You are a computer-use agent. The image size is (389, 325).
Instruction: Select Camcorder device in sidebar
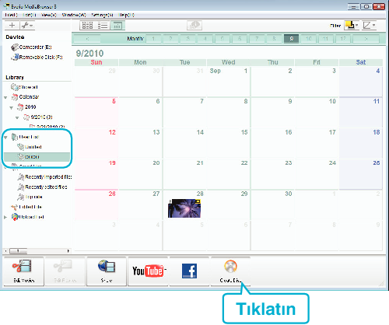click(x=32, y=47)
